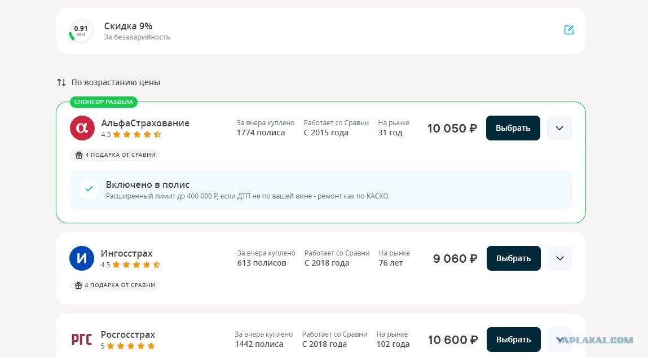
Task: Click the 31 год market value
Action: click(390, 133)
